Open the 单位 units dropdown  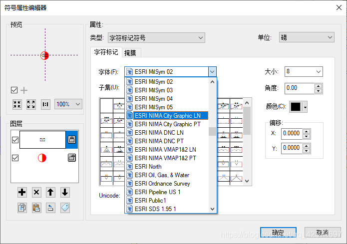[307, 37]
